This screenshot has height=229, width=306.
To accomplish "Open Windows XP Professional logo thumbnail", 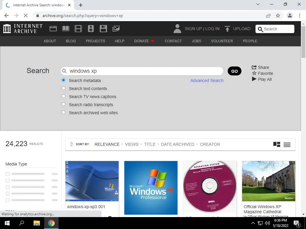I will pos(151,188).
